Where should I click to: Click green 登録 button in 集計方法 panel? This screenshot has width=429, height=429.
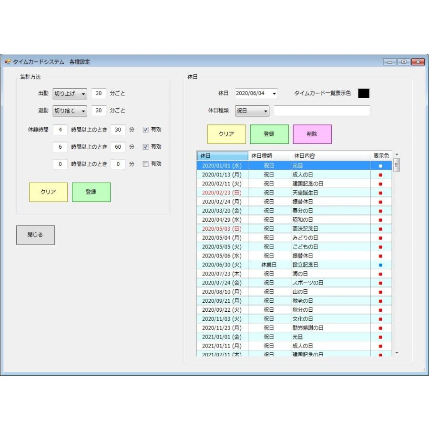coord(92,192)
